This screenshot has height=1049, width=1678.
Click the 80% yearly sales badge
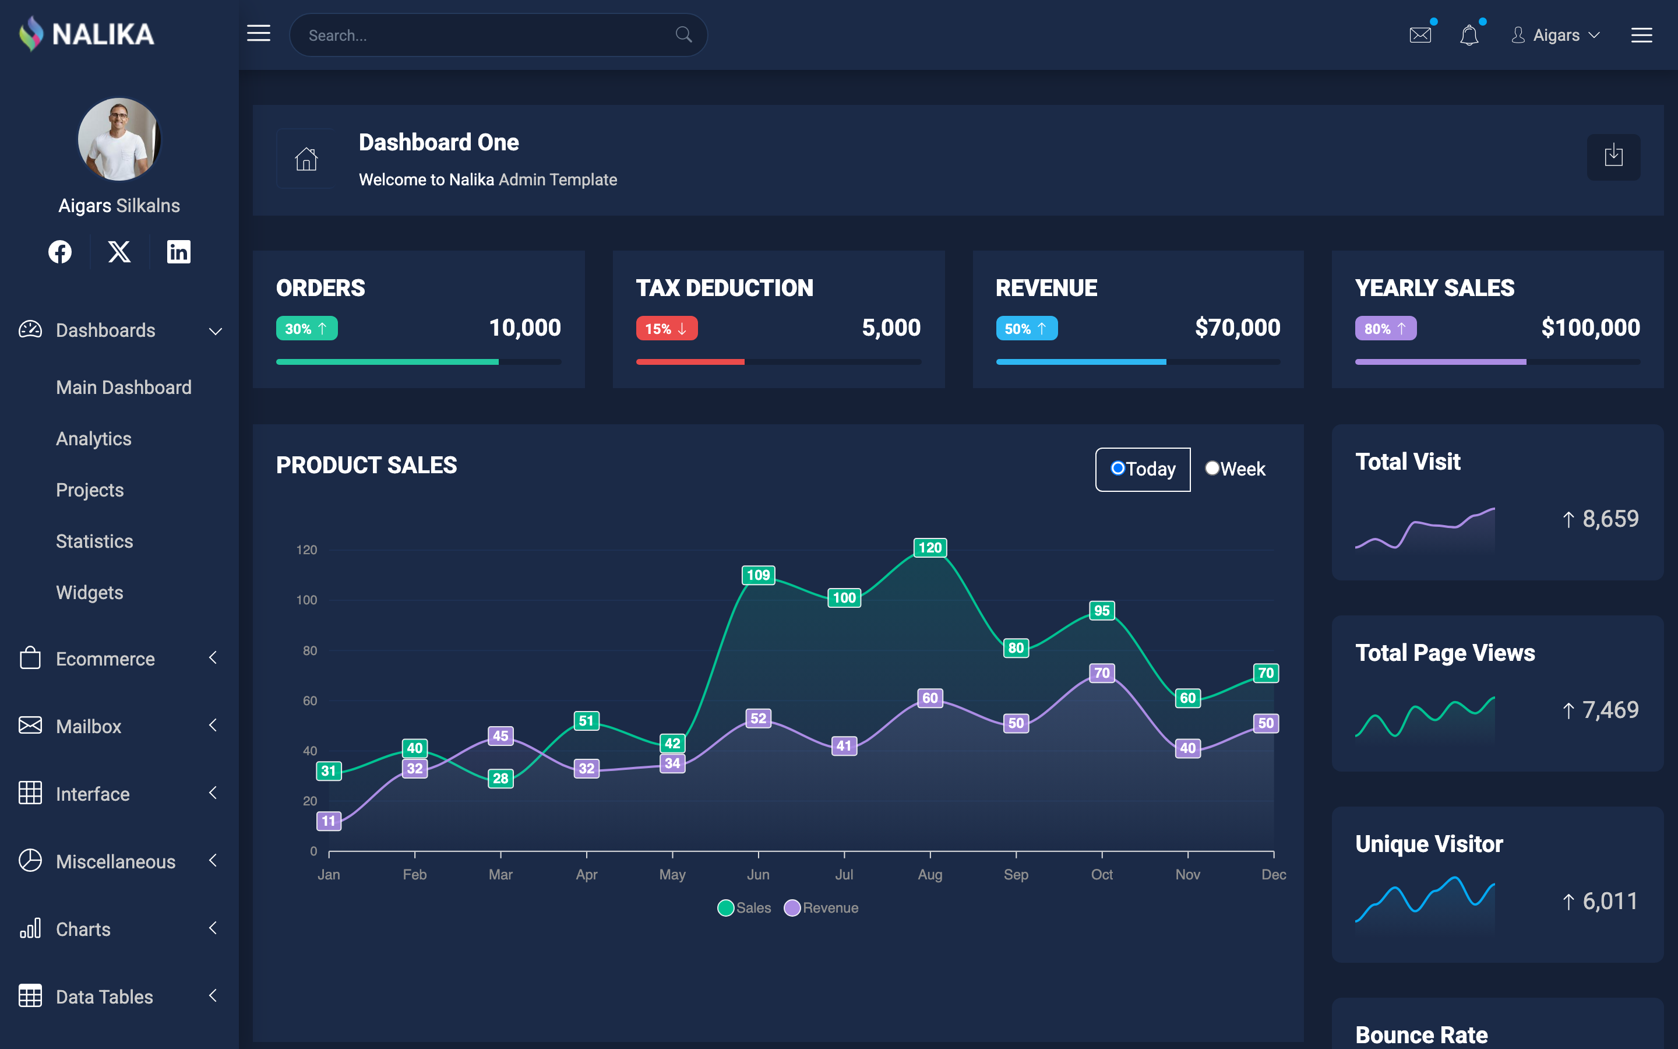click(x=1386, y=328)
